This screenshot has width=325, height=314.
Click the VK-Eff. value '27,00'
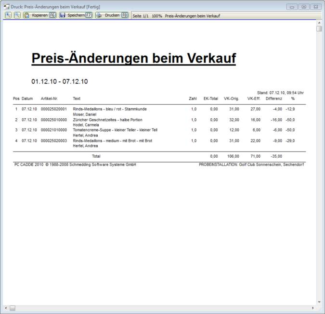255,109
